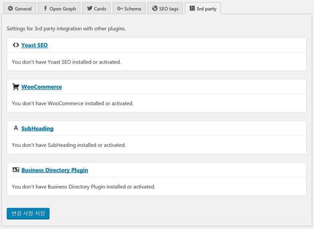Open the Business Directory Plugin link

55,170
